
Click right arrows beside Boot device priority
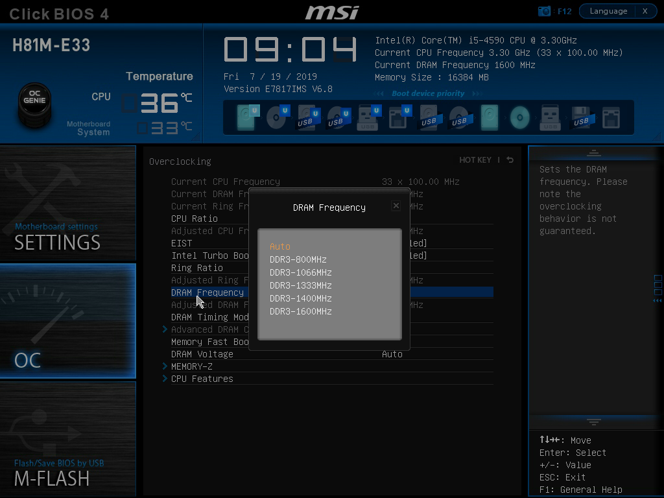pyautogui.click(x=477, y=93)
